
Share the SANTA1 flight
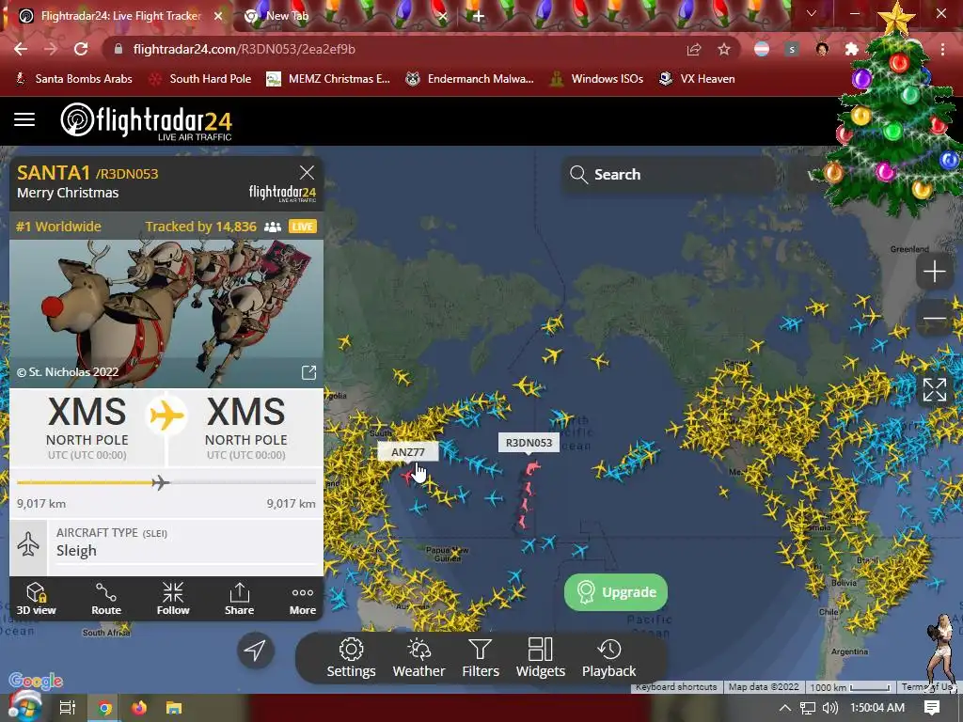tap(239, 599)
